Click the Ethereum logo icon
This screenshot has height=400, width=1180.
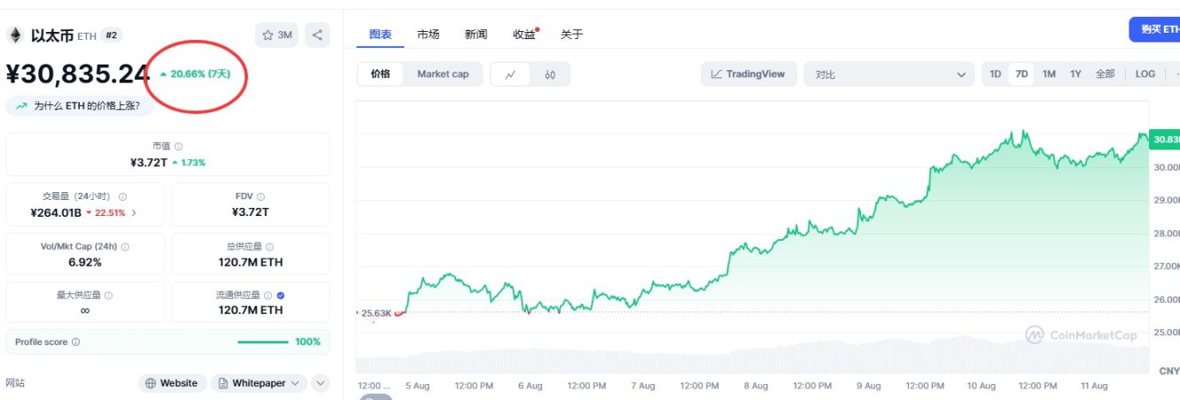click(x=14, y=35)
